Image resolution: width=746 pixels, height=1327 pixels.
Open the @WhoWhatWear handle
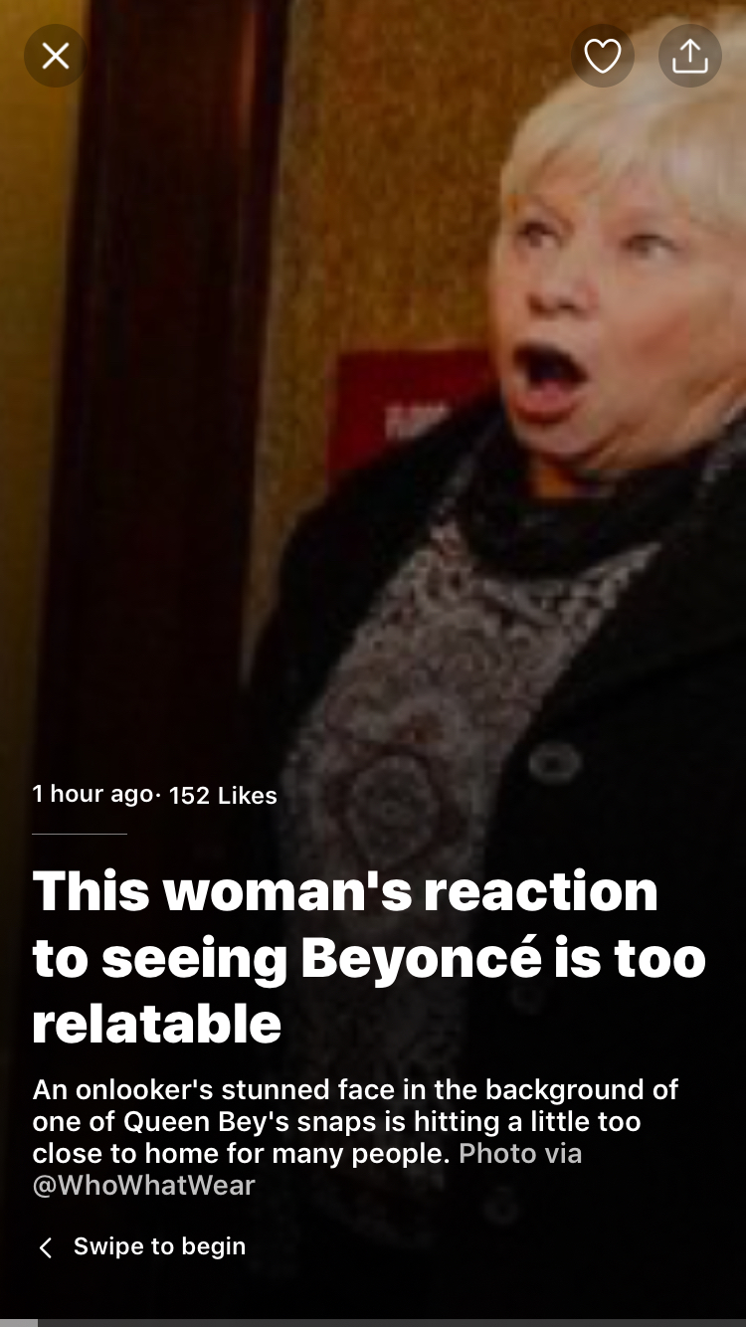(x=144, y=1186)
